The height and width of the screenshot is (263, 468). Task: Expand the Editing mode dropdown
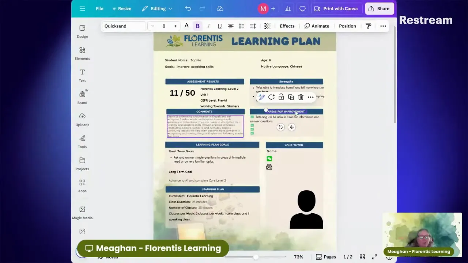[x=157, y=8]
